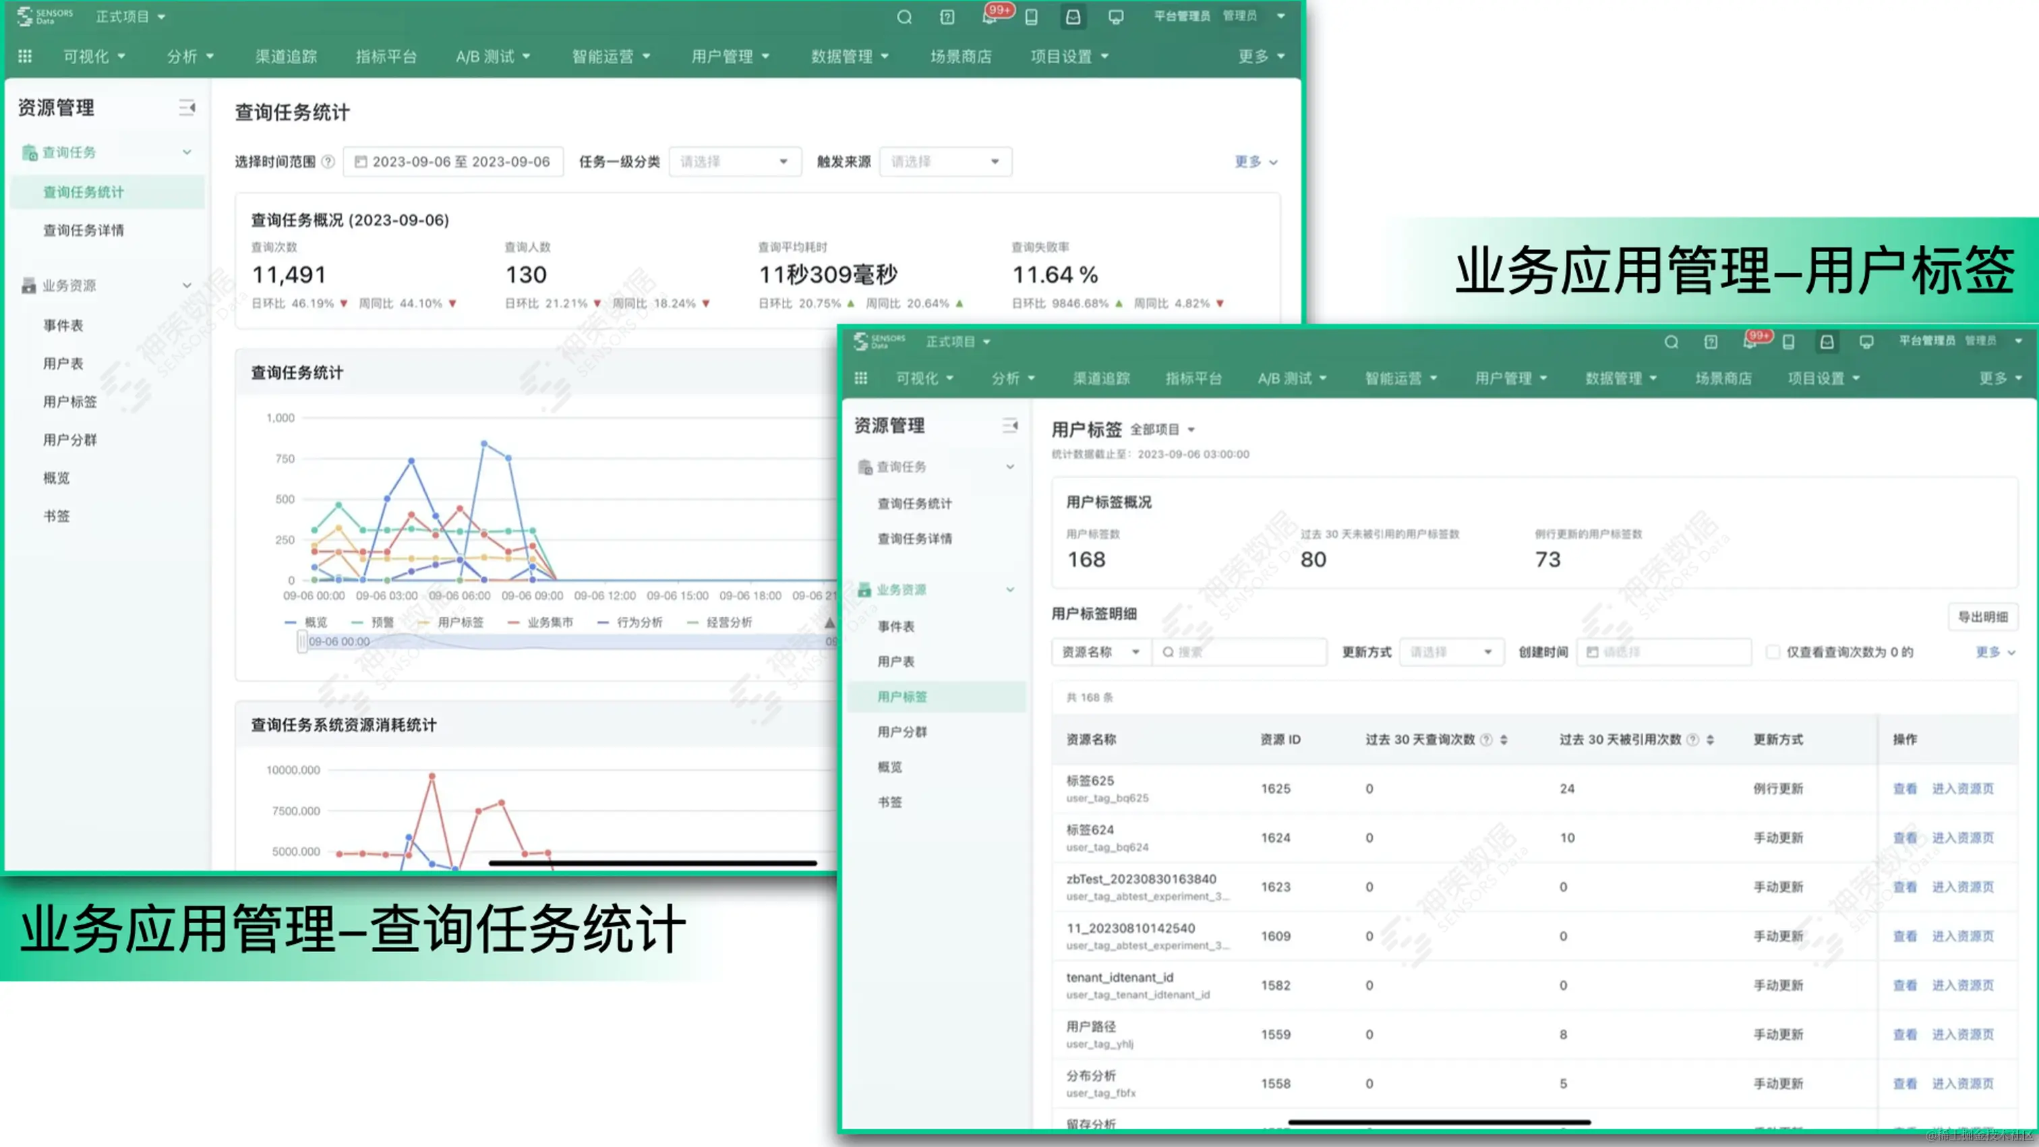Click info icon next to 过去 30 天被引用次数
This screenshot has width=2039, height=1147.
[x=1692, y=739]
